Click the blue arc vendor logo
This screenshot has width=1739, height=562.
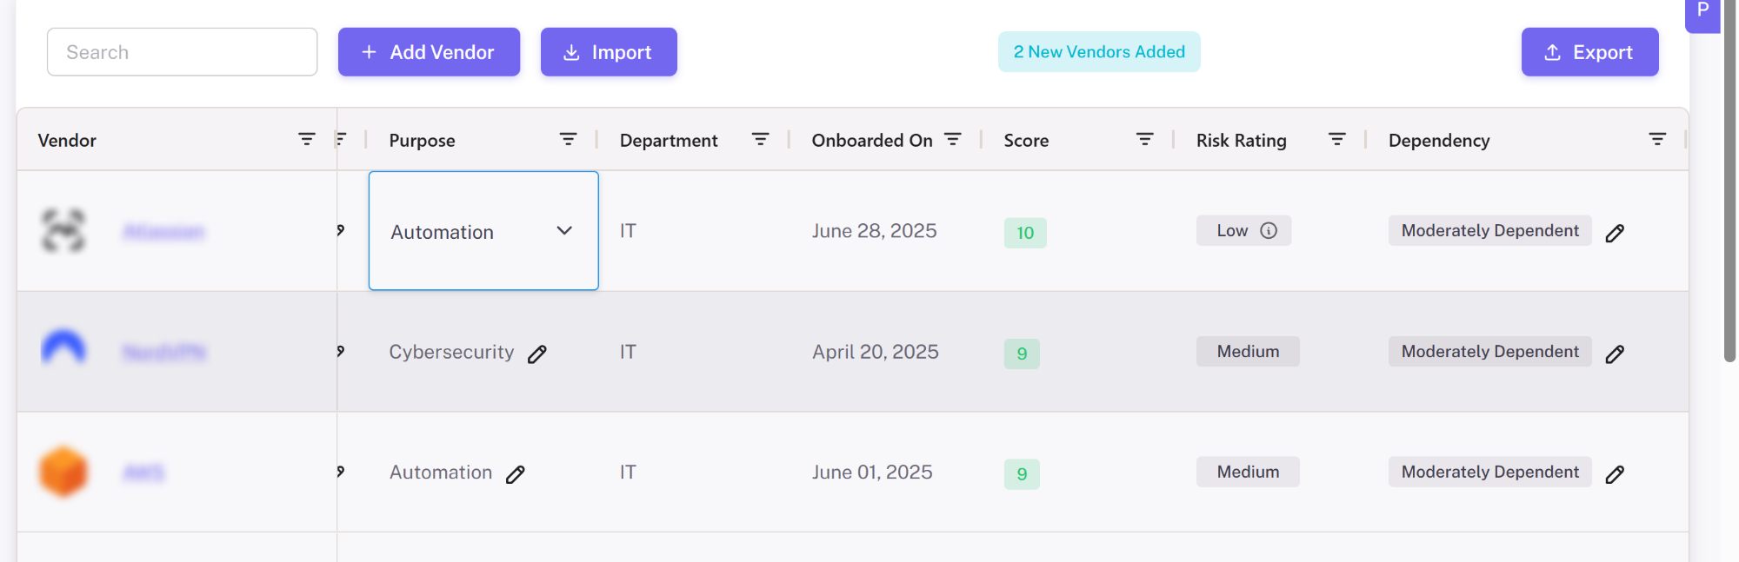63,347
